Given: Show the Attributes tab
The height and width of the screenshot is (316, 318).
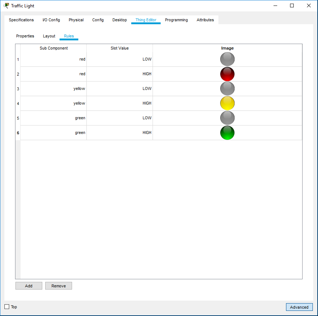Looking at the screenshot, I should pyautogui.click(x=205, y=20).
